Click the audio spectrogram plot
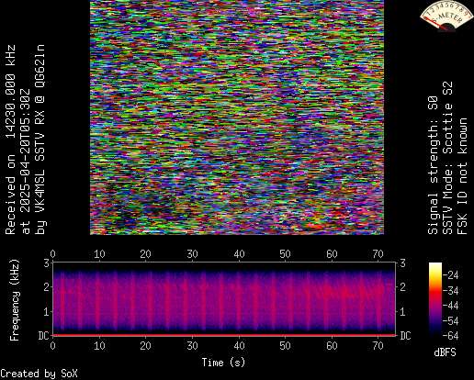The height and width of the screenshot is (380, 474). click(x=224, y=299)
